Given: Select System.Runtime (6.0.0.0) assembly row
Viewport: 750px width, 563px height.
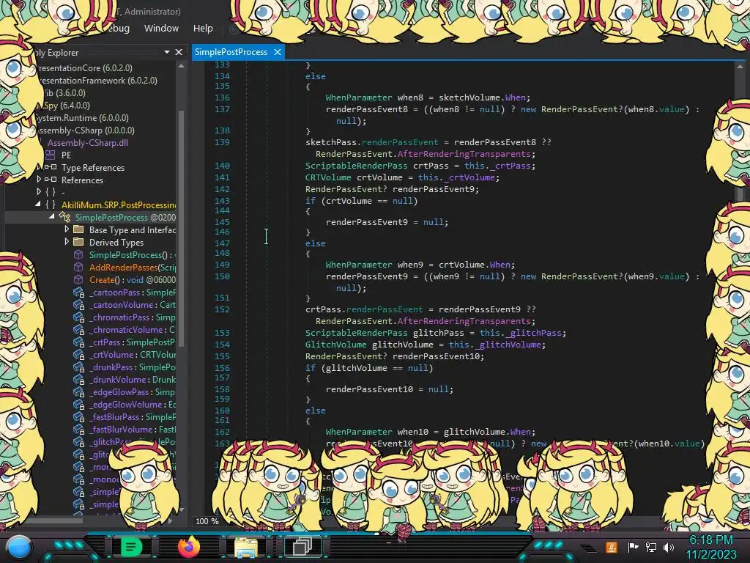Looking at the screenshot, I should point(82,118).
